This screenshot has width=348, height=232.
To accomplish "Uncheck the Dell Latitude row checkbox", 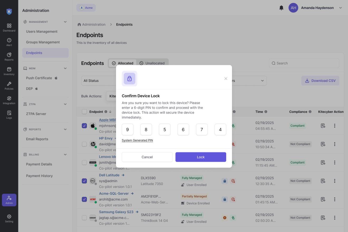I will (x=84, y=181).
